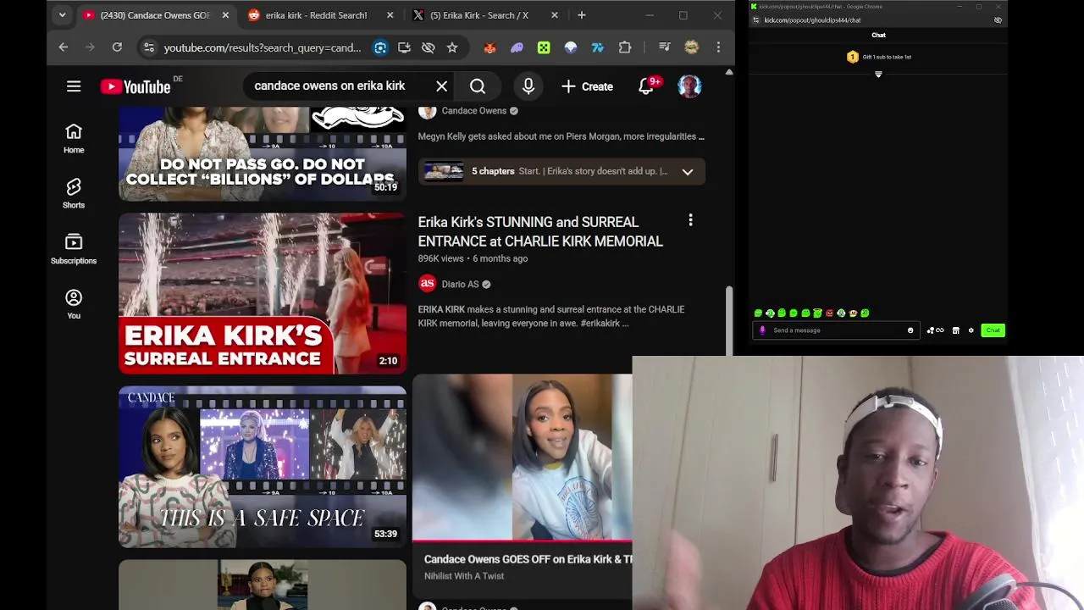
Task: Open the media controls toolbar button
Action: [x=665, y=47]
